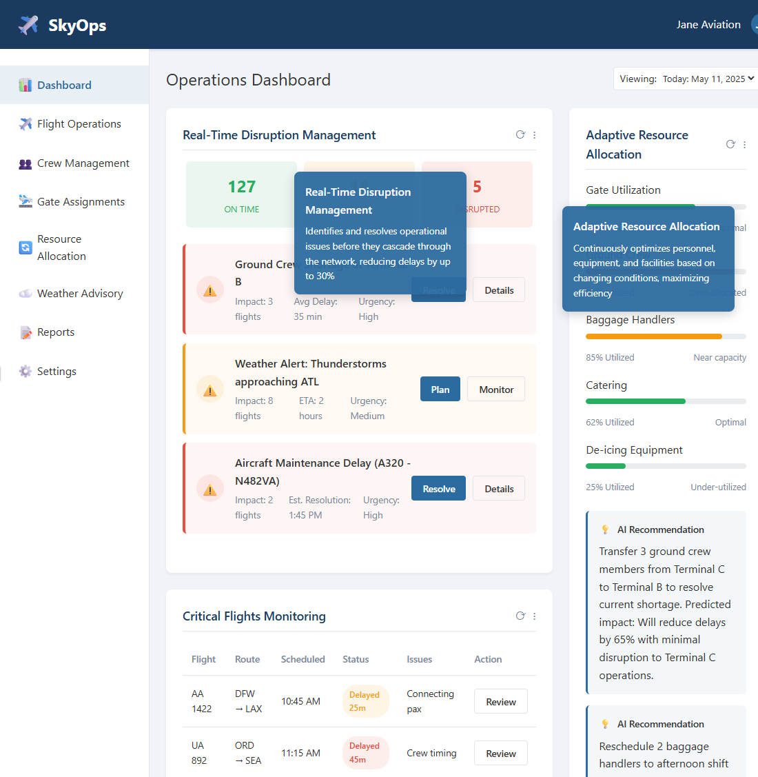Click the "Connecting pax" issue cell

[430, 701]
